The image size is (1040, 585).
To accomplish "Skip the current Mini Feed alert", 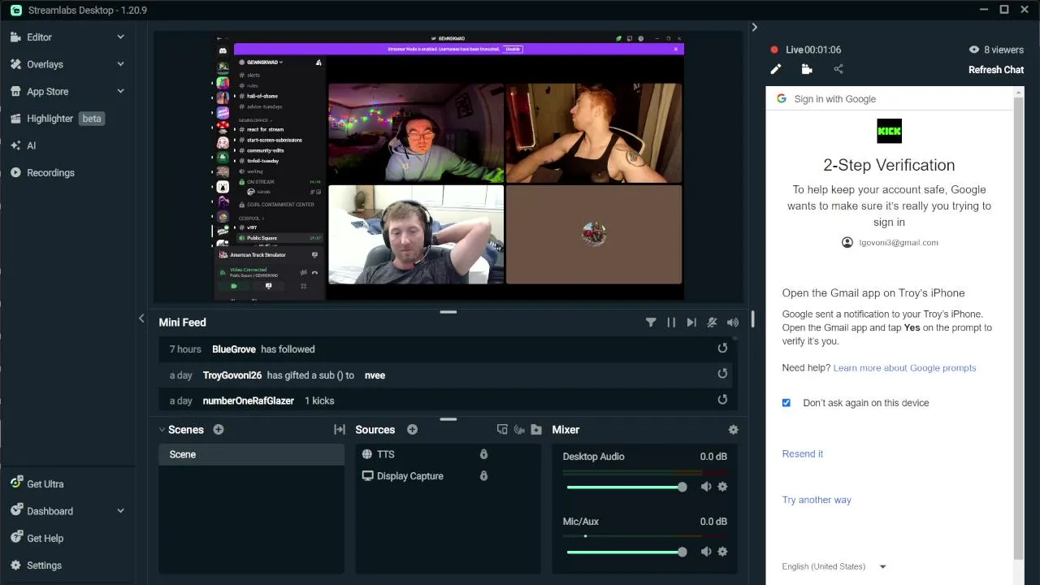I will 691,323.
